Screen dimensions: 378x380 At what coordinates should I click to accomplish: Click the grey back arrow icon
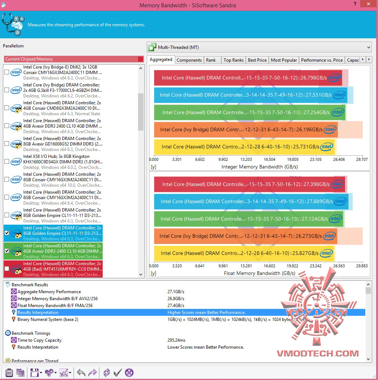(81, 372)
